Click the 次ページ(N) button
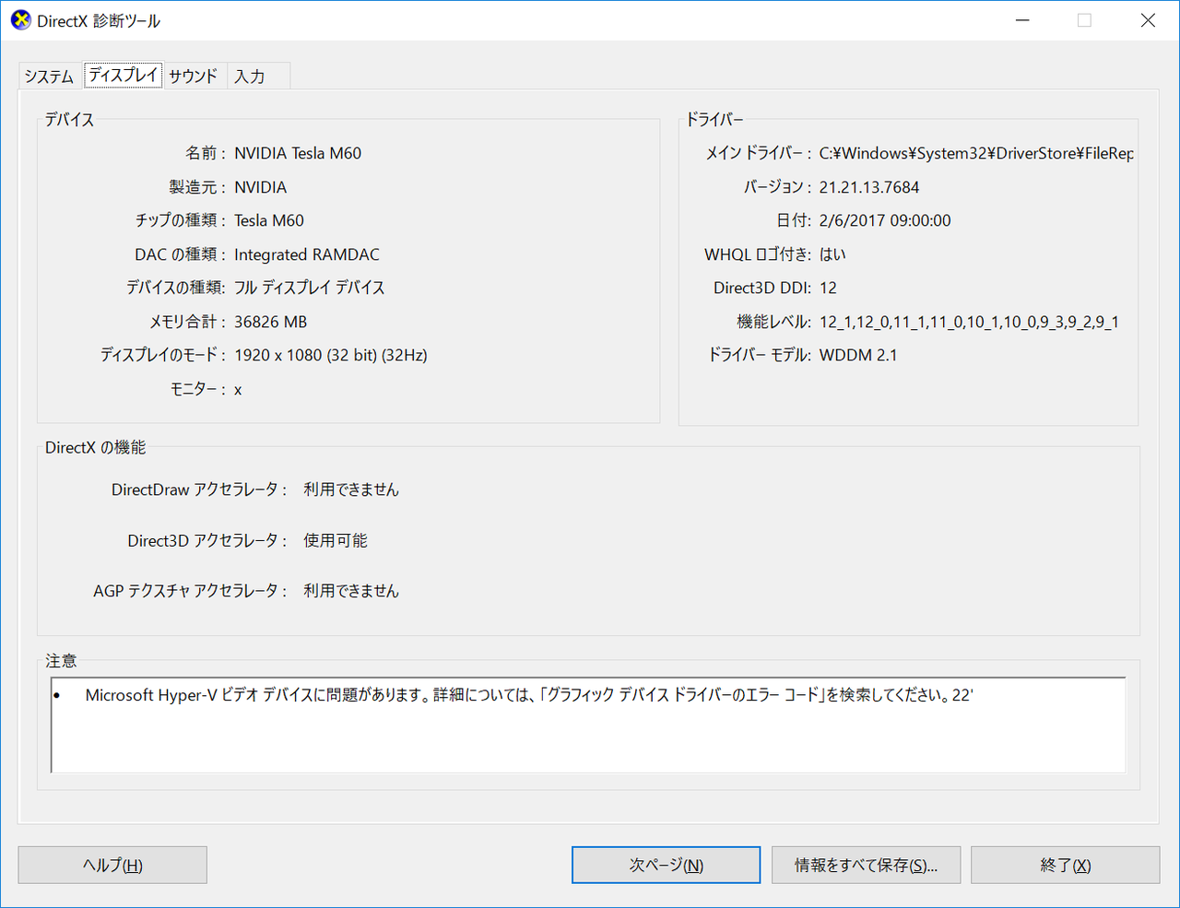This screenshot has width=1180, height=908. click(667, 865)
